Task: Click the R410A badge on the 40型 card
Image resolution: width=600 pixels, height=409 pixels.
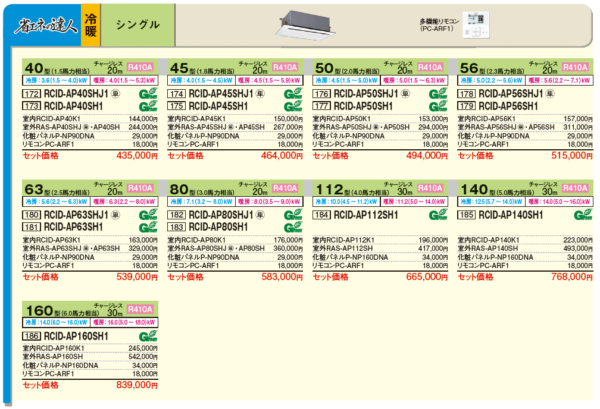Action: pos(140,67)
